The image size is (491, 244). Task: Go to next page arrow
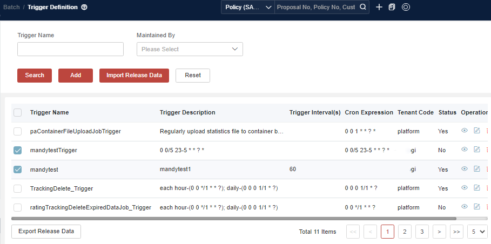click(x=439, y=232)
